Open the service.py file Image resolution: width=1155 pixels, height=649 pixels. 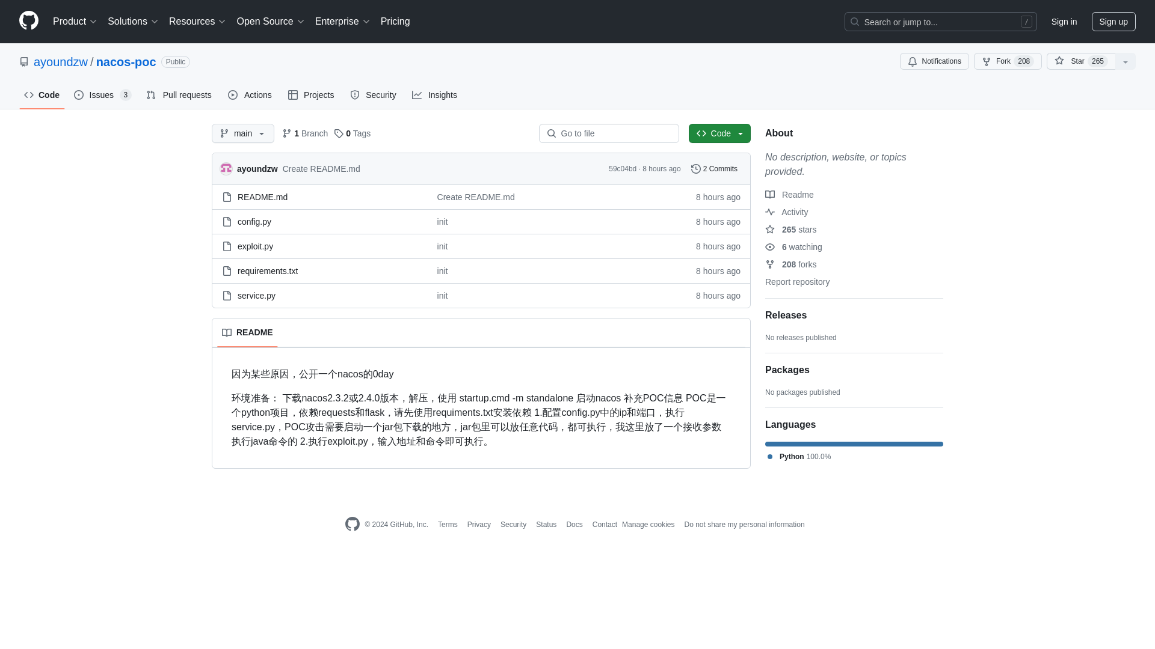256,296
